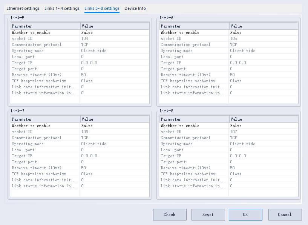Select Link-6 Operating mode Client side value
The height and width of the screenshot is (225, 308).
click(263, 51)
